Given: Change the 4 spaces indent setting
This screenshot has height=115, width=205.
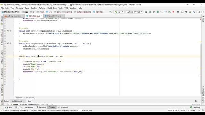Looking at the screenshot, I should 192,111.
